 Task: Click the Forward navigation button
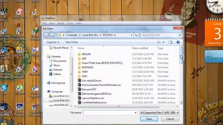click(52, 35)
